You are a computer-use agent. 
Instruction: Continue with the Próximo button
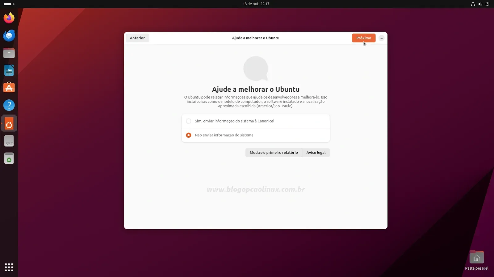(x=364, y=38)
